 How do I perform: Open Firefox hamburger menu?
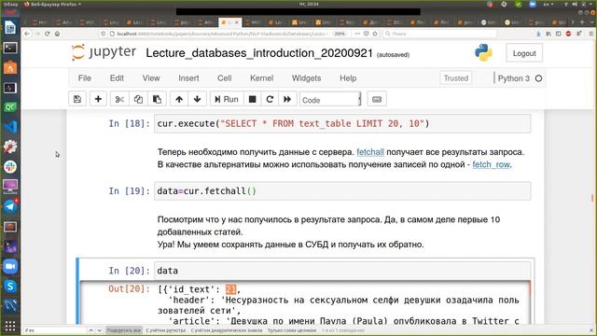coord(590,34)
